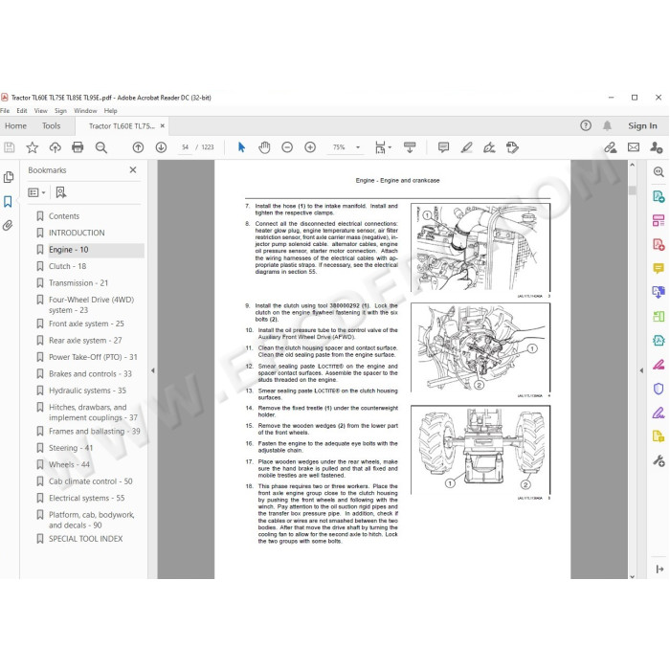Screen dimensions: 670x670
Task: Open Hydraulic systems - 35 bookmark
Action: click(x=87, y=391)
